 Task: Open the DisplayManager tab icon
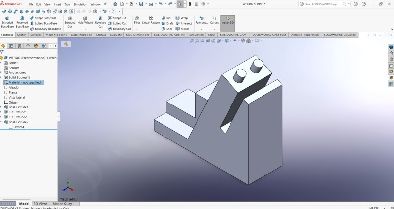pos(36,46)
